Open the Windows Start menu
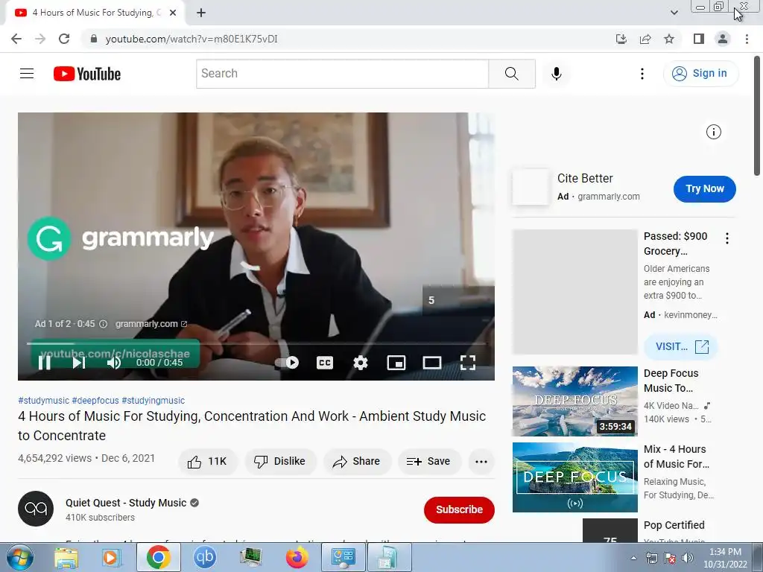The width and height of the screenshot is (763, 572). tap(19, 557)
